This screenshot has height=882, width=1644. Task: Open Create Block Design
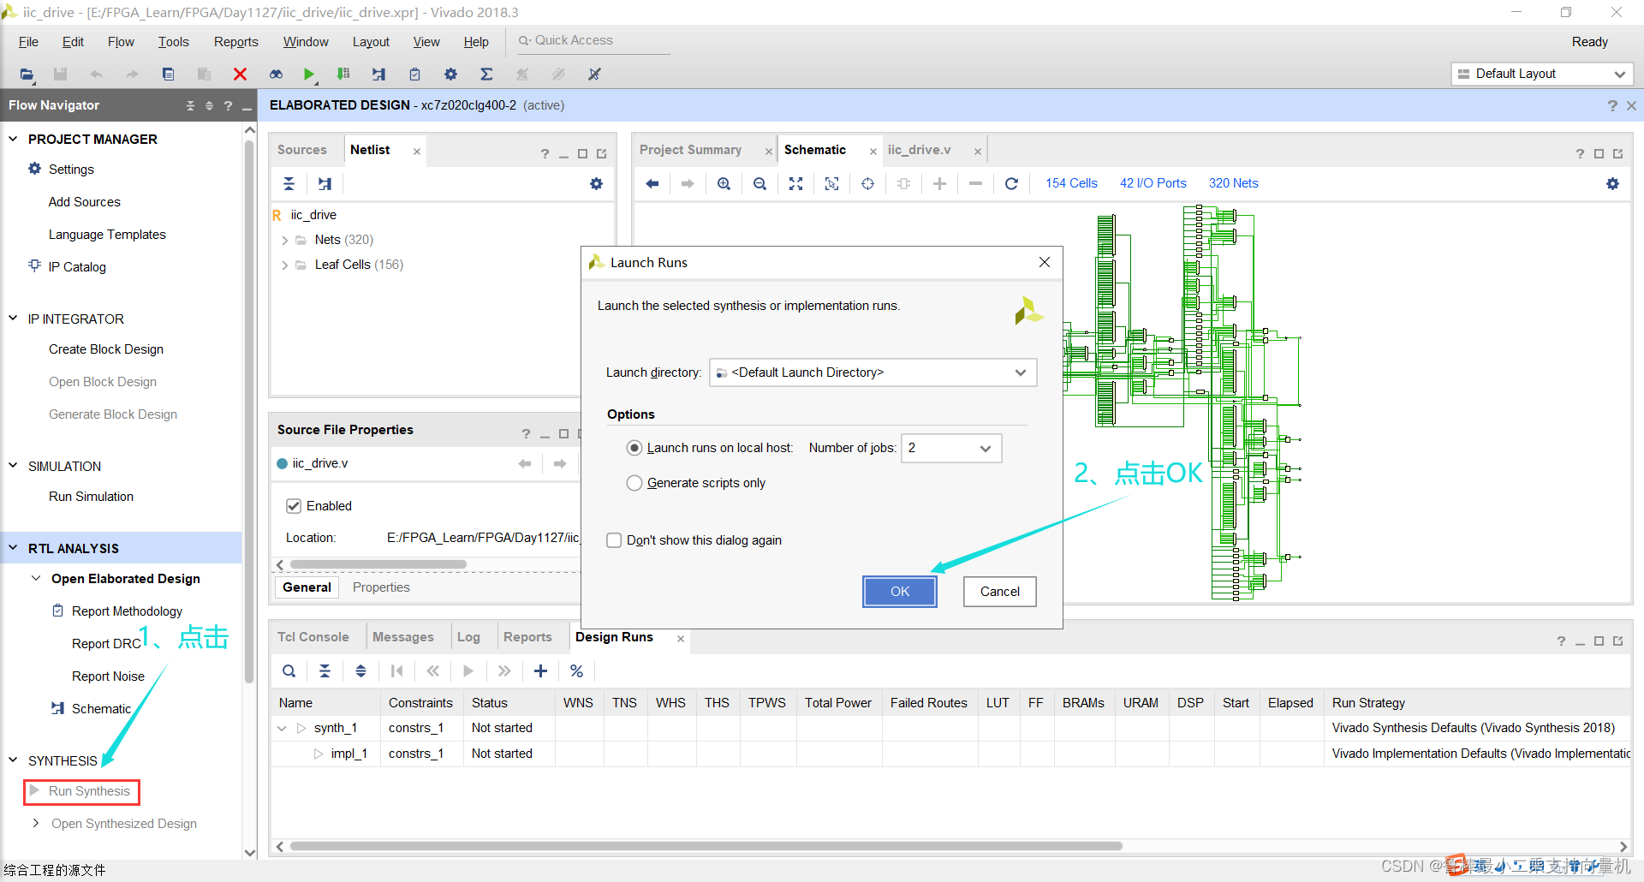pos(106,349)
